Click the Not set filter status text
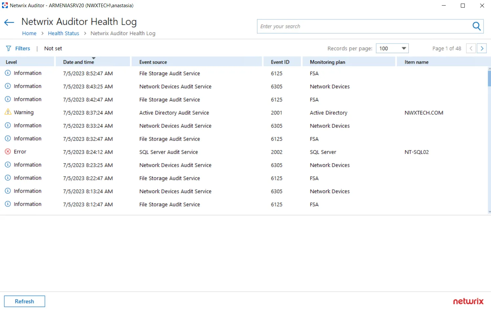The image size is (491, 309). [x=53, y=48]
